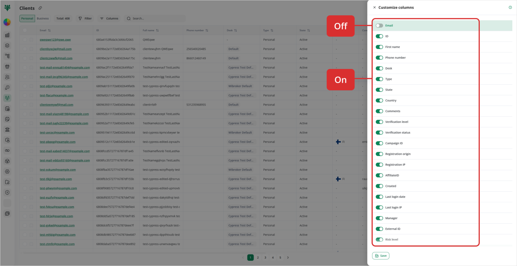The width and height of the screenshot is (517, 266).
Task: Enable the Email column toggle
Action: pyautogui.click(x=379, y=26)
